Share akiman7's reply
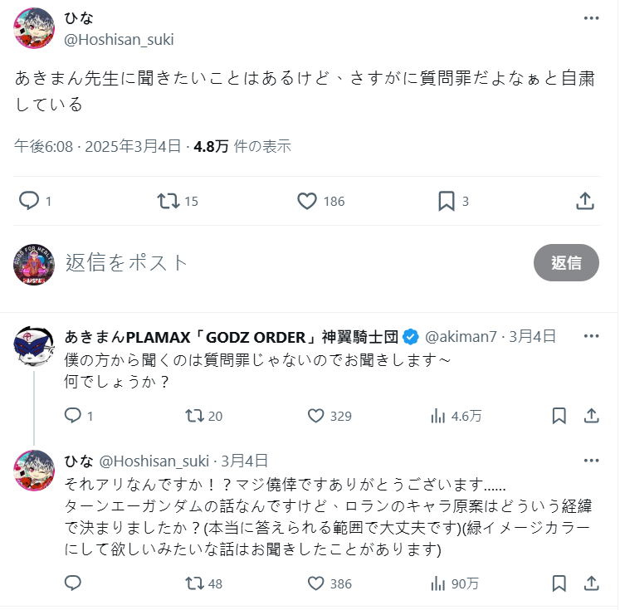Viewport: 620px width, 610px height. (591, 416)
